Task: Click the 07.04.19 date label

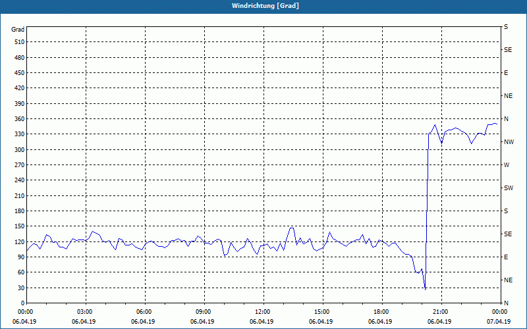Action: (x=499, y=321)
